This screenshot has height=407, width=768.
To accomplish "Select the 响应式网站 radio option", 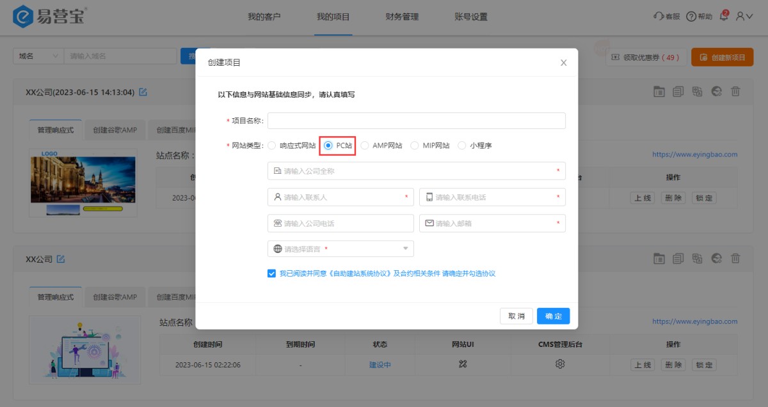I will [x=272, y=146].
